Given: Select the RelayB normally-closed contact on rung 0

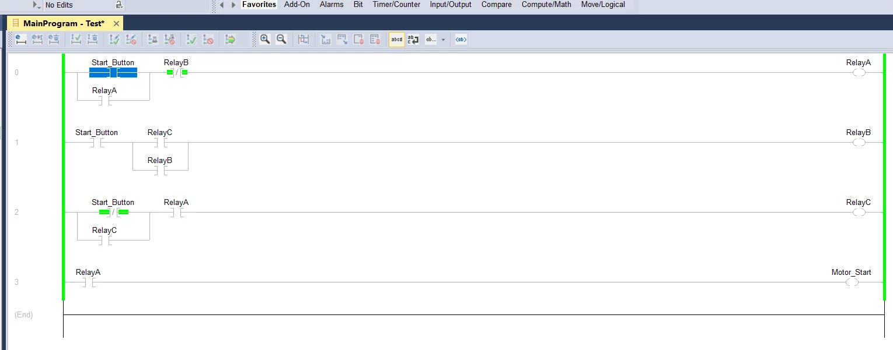Looking at the screenshot, I should [x=176, y=72].
